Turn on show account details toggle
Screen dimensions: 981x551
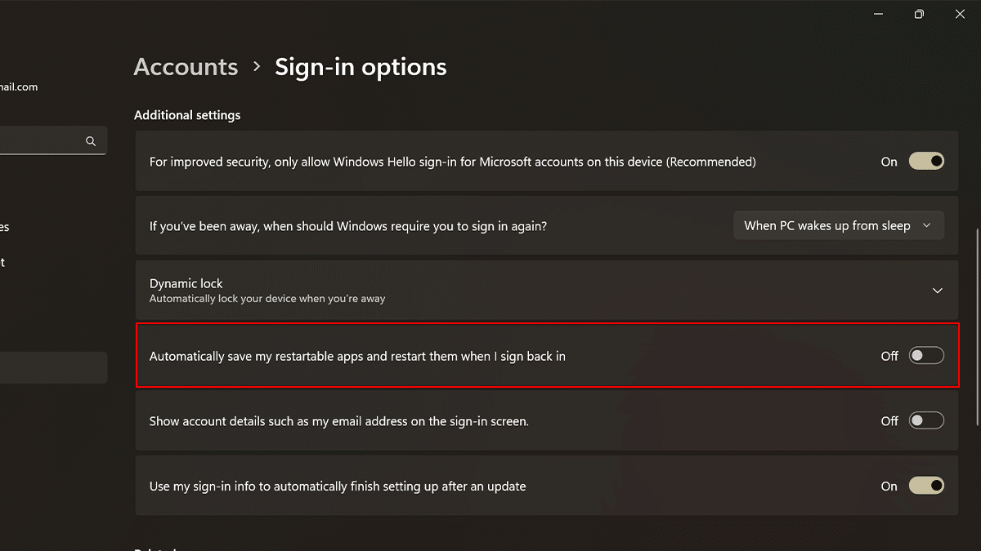[x=926, y=421]
